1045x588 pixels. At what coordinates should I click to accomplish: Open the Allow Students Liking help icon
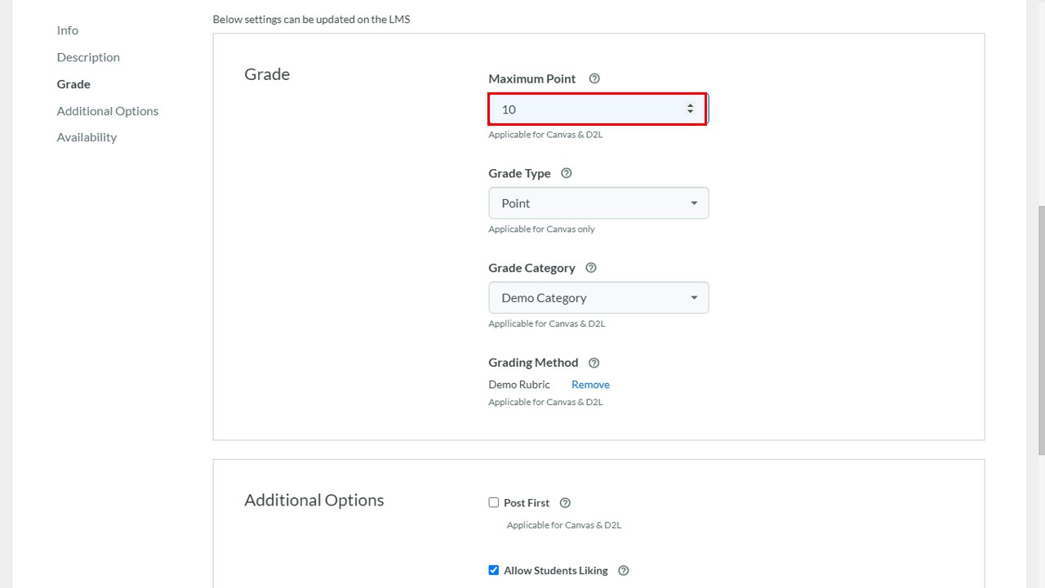coord(624,571)
